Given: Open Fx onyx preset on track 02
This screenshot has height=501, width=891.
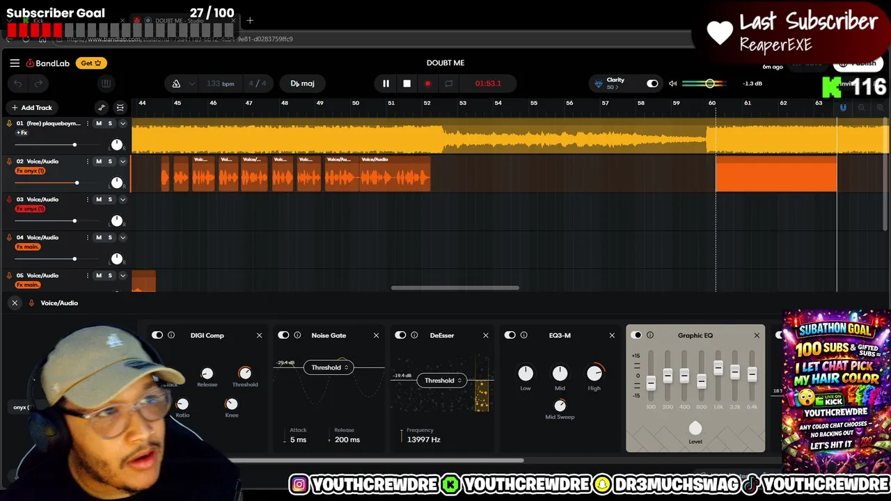Looking at the screenshot, I should pyautogui.click(x=30, y=170).
